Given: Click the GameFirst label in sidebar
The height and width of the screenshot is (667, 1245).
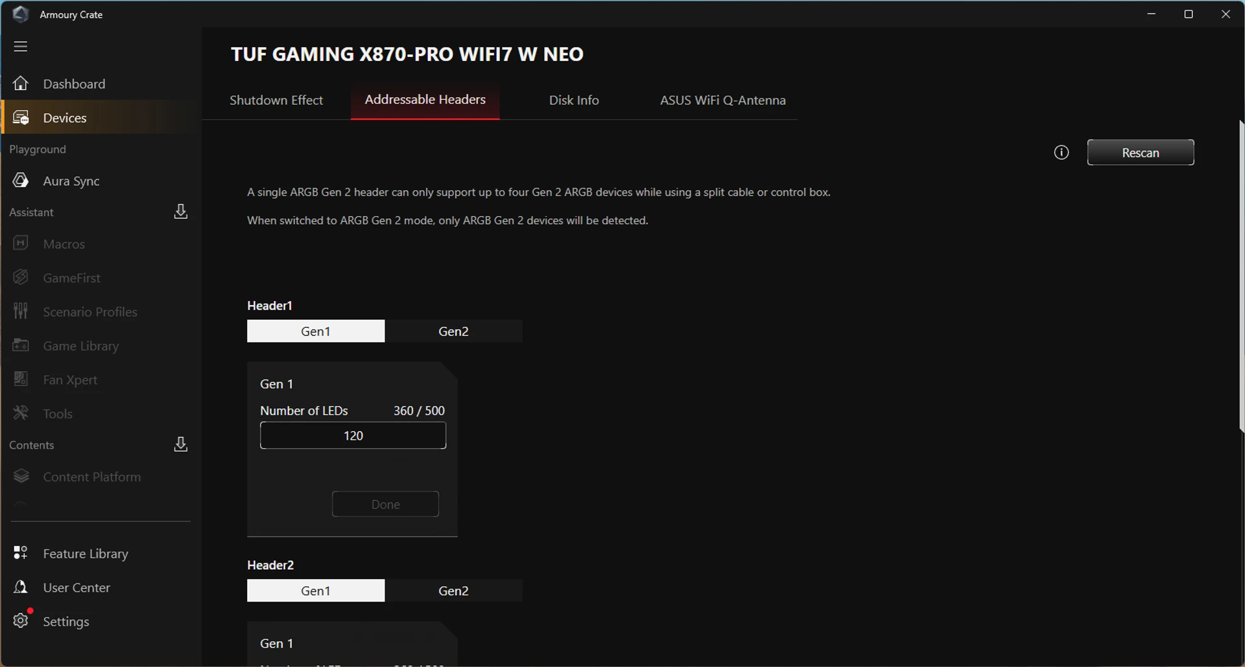Looking at the screenshot, I should click(x=72, y=278).
